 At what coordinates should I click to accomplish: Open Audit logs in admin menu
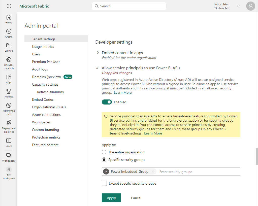(x=40, y=69)
